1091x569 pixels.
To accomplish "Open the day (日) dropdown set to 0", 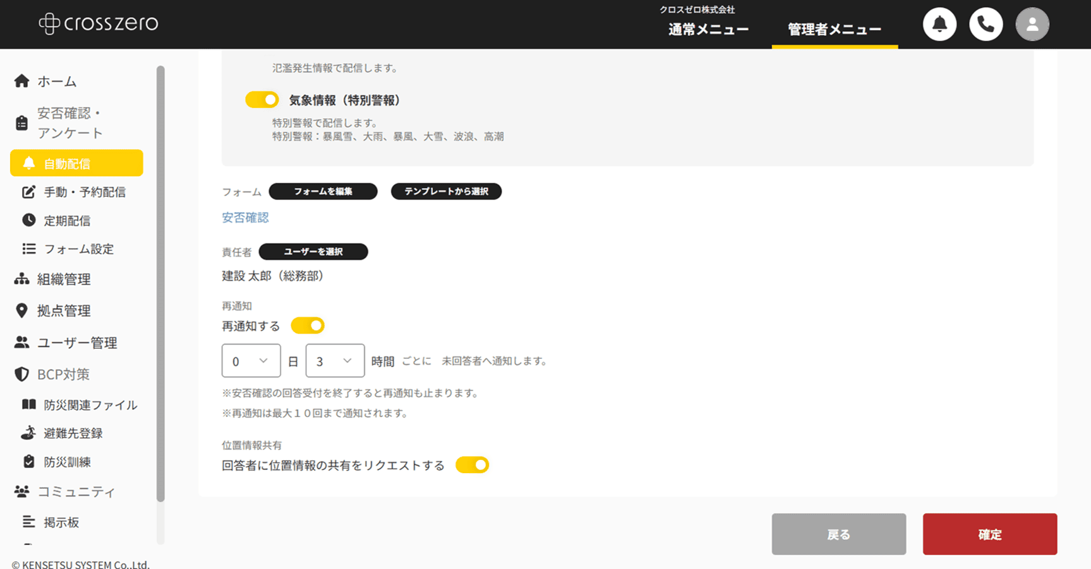I will pyautogui.click(x=250, y=360).
